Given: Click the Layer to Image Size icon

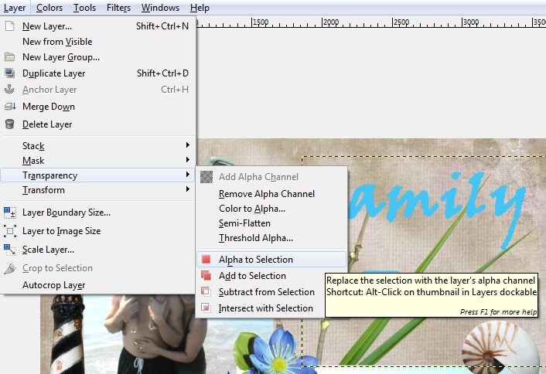Looking at the screenshot, I should coord(10,231).
